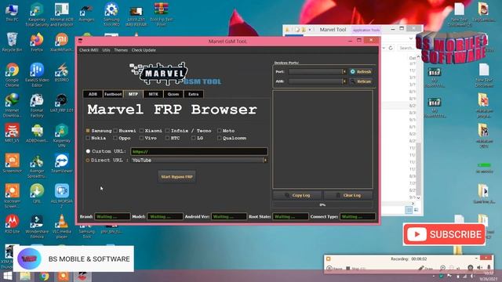
Task: Open the Themes menu
Action: click(121, 50)
